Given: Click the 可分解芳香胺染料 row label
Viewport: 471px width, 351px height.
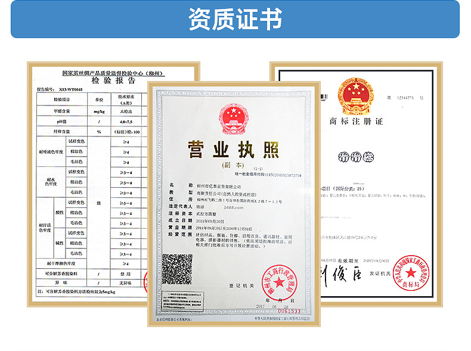Looking at the screenshot, I should pos(61,274).
